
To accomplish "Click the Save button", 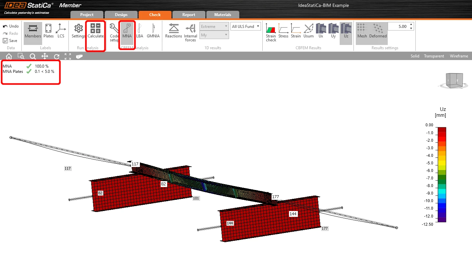I will coord(10,41).
